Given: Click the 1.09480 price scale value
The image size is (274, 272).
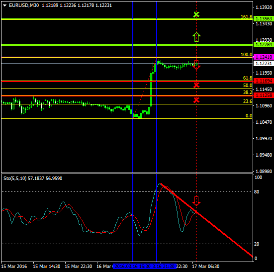Looking at the screenshot, I should tap(264, 155).
